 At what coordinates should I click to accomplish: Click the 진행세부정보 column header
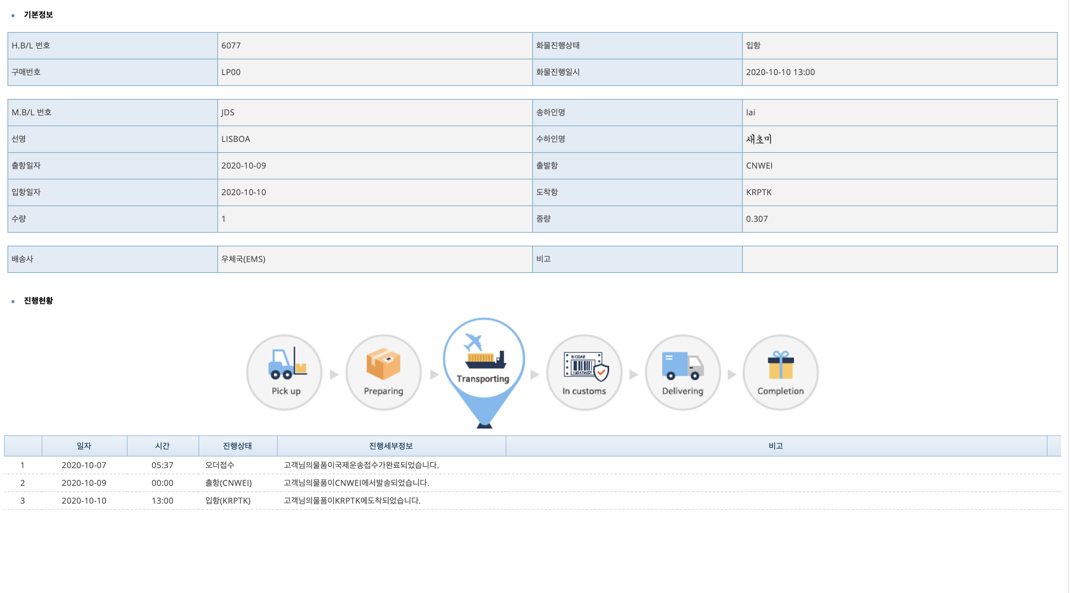(x=391, y=446)
